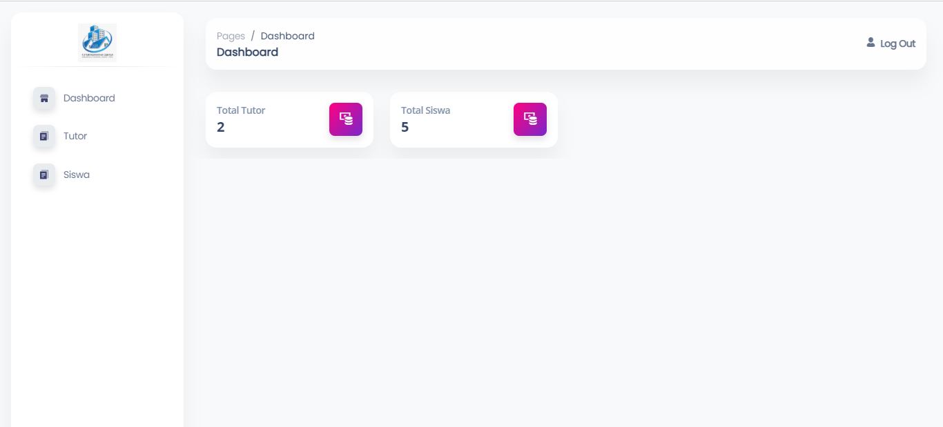
Task: Open the Dashboard sidebar menu item
Action: [x=89, y=98]
